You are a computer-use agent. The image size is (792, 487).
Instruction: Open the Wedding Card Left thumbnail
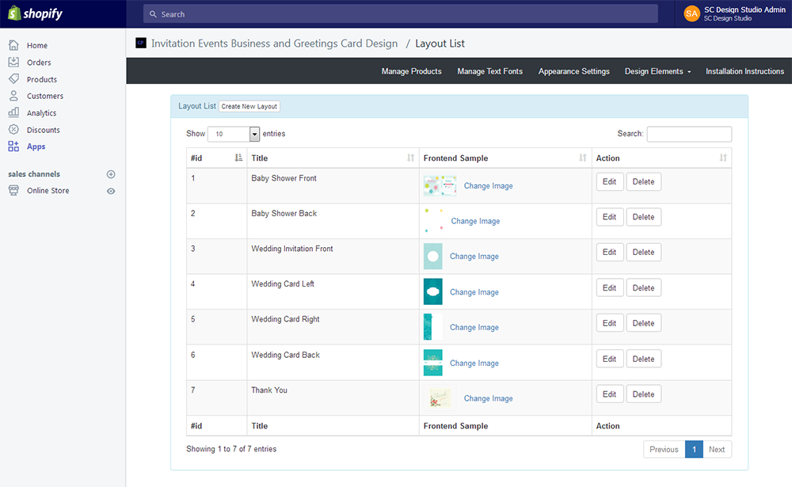tap(433, 291)
